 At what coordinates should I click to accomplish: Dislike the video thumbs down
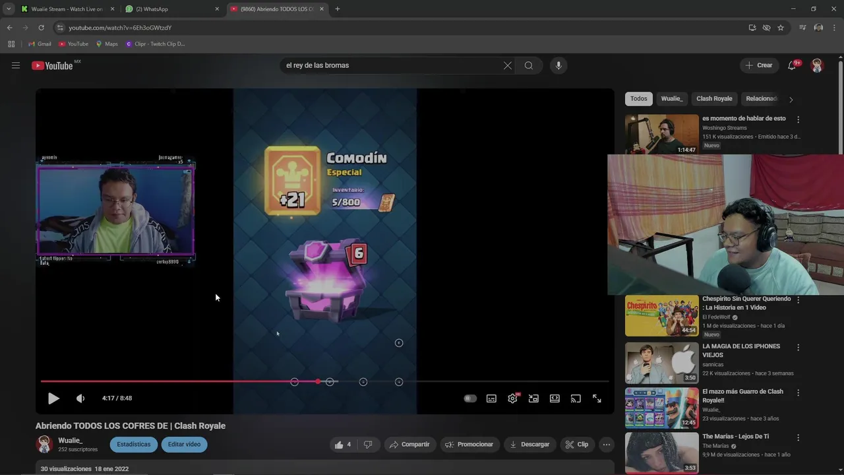(369, 445)
